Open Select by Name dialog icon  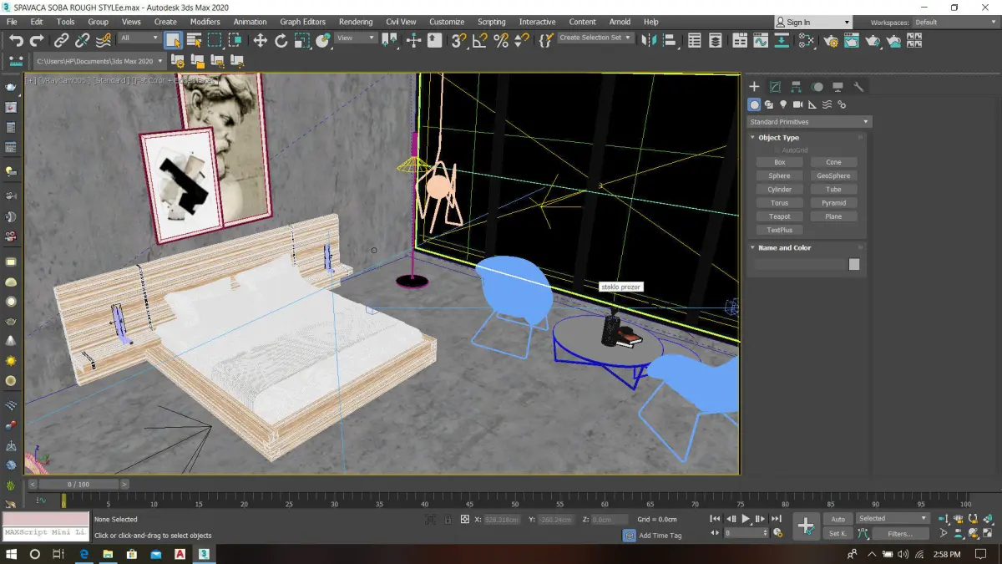[x=194, y=40]
